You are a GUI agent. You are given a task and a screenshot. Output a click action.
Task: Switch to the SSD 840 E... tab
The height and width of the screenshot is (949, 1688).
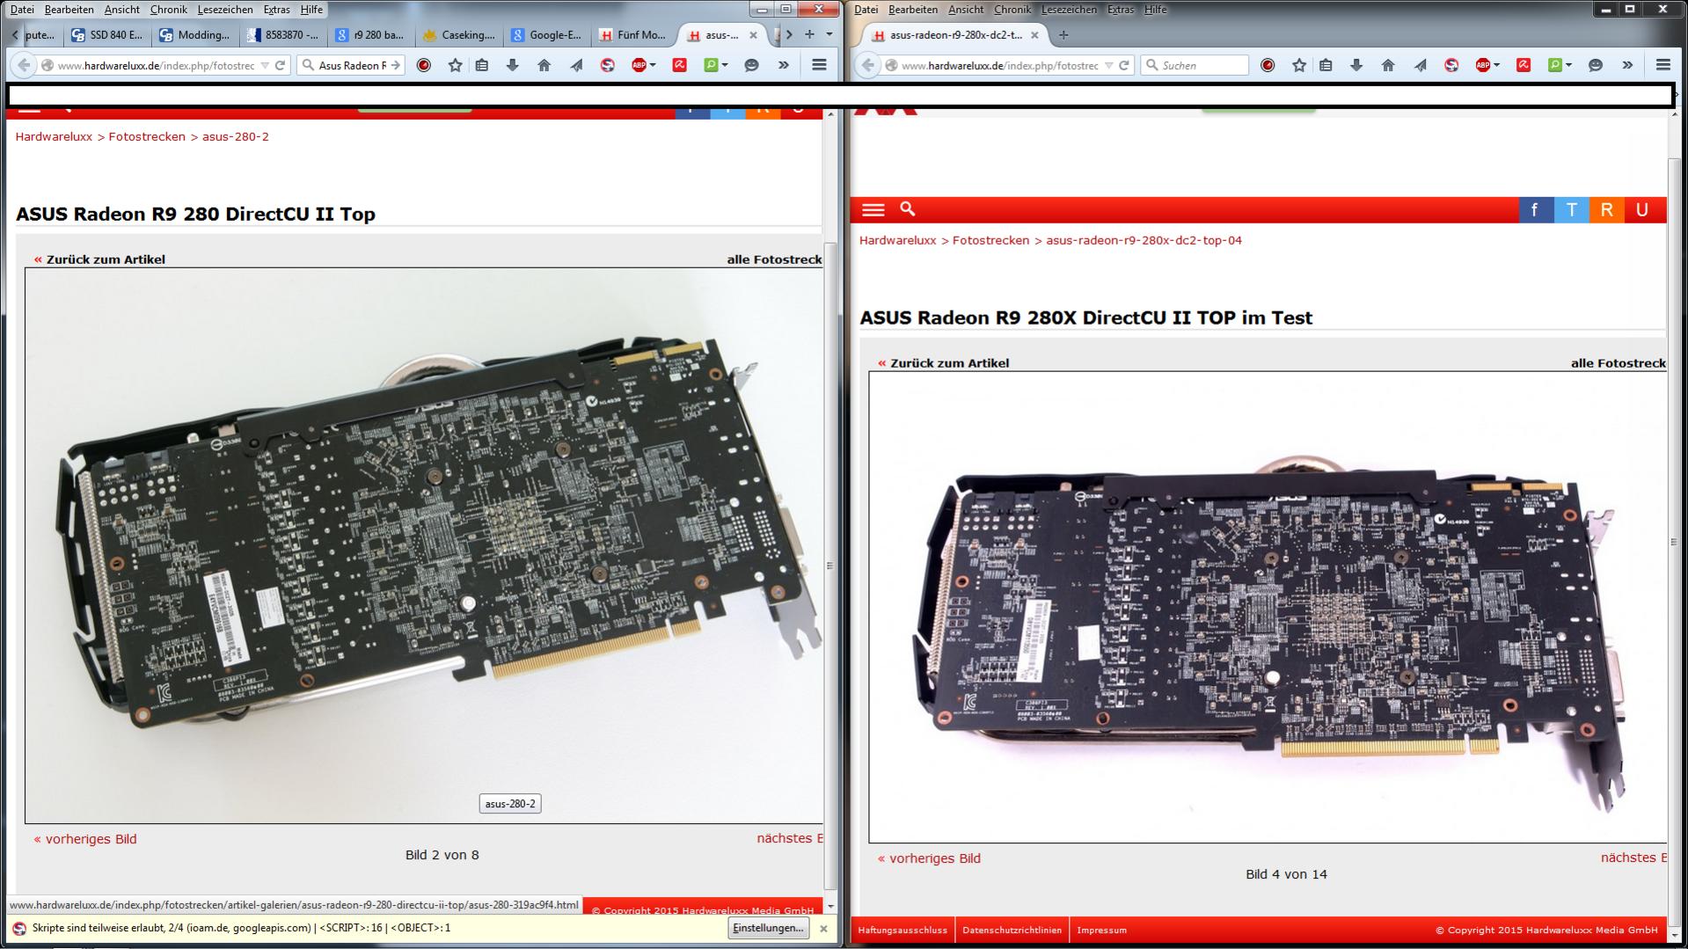pos(106,35)
